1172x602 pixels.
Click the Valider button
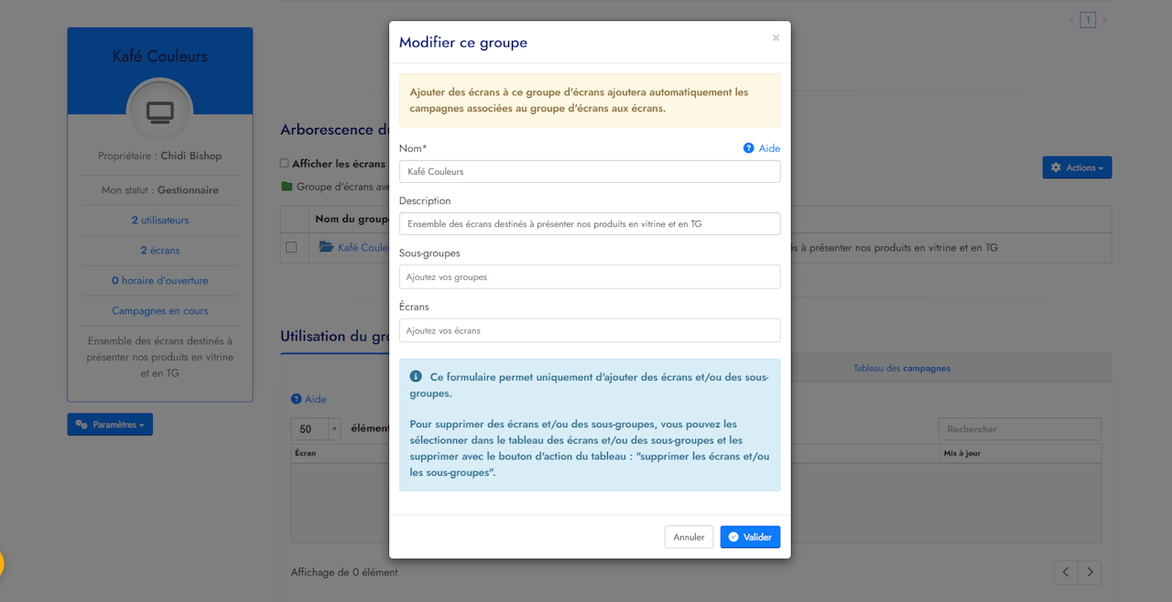click(750, 537)
